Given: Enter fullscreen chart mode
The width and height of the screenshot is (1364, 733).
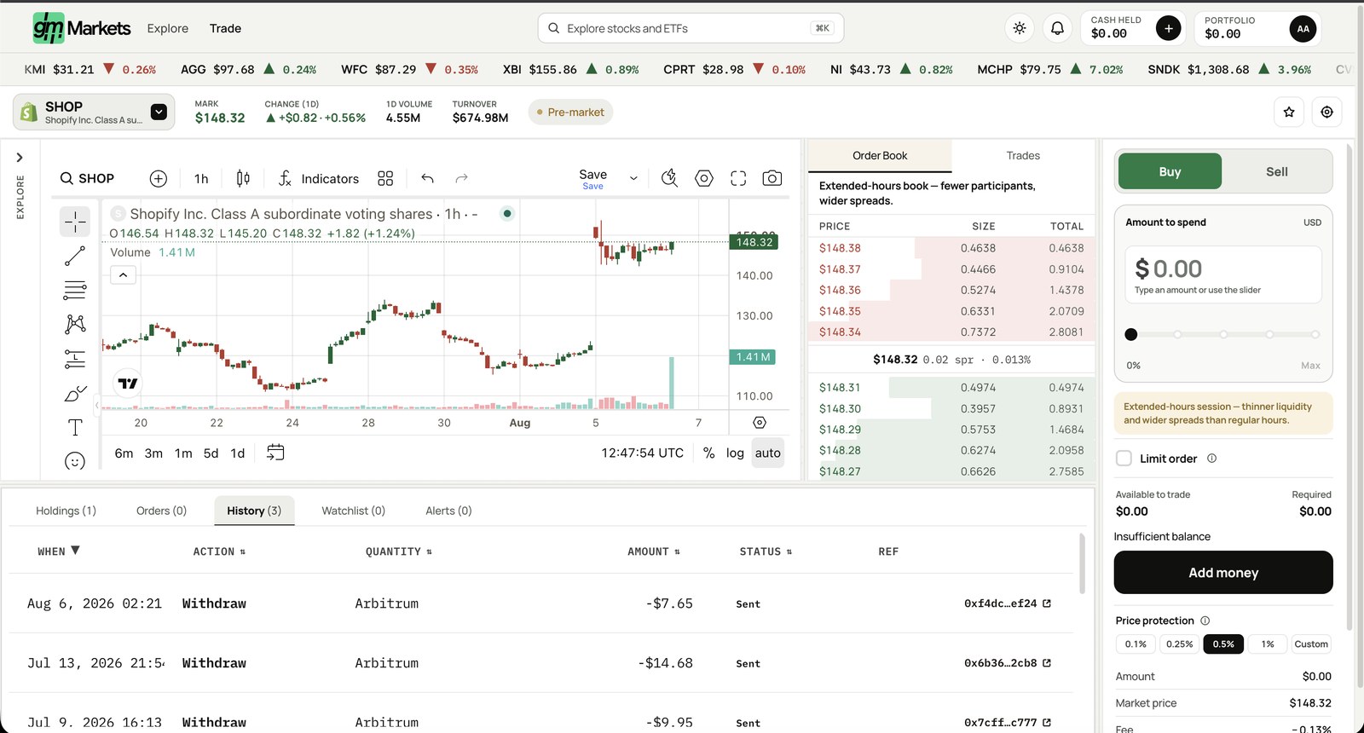Looking at the screenshot, I should [738, 178].
